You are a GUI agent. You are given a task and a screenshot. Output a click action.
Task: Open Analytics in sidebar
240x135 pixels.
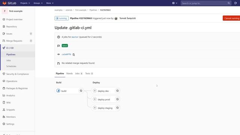pyautogui.click(x=10, y=96)
